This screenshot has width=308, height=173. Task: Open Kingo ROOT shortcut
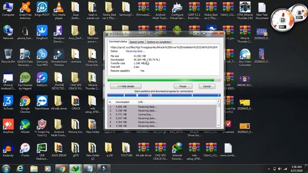(42, 9)
